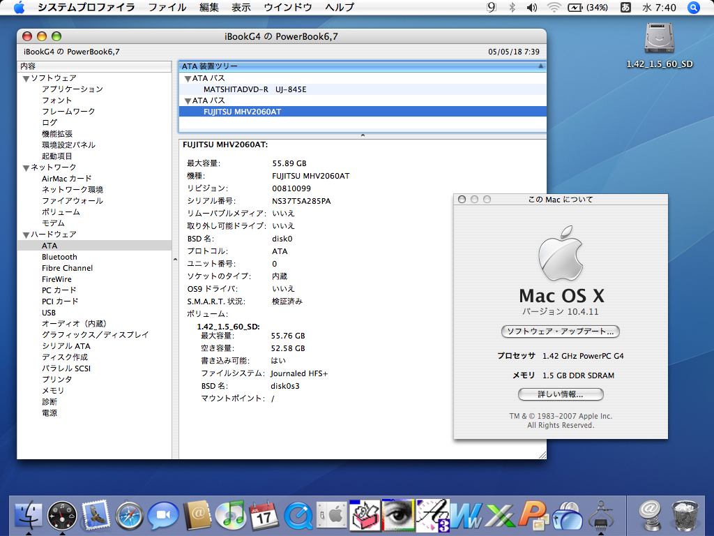Open the 表示 menu

pyautogui.click(x=241, y=7)
